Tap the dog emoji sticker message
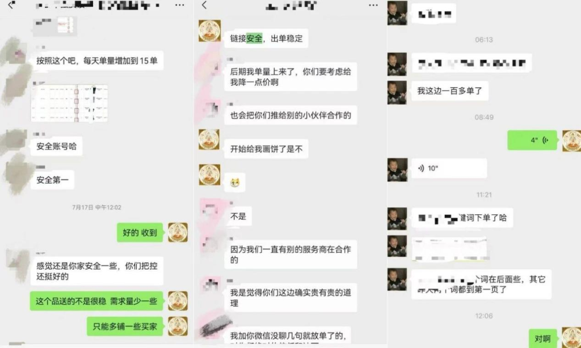581x348 pixels. pos(234,183)
